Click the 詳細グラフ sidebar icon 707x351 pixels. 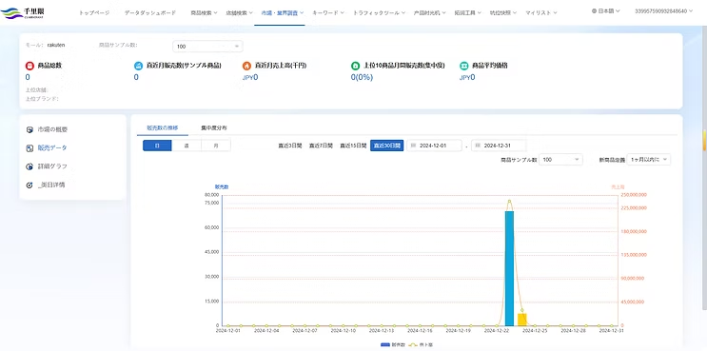tap(29, 166)
